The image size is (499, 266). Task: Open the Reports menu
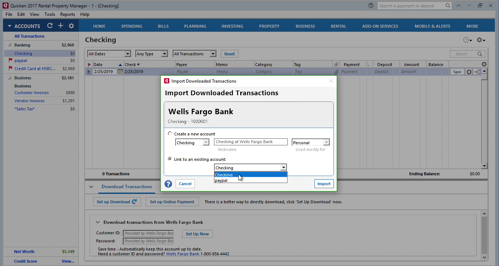[68, 14]
